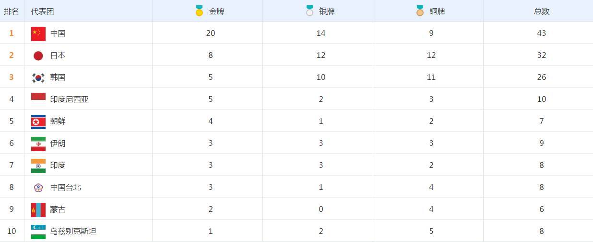Click the Japan flag icon
This screenshot has width=593, height=242.
(38, 55)
